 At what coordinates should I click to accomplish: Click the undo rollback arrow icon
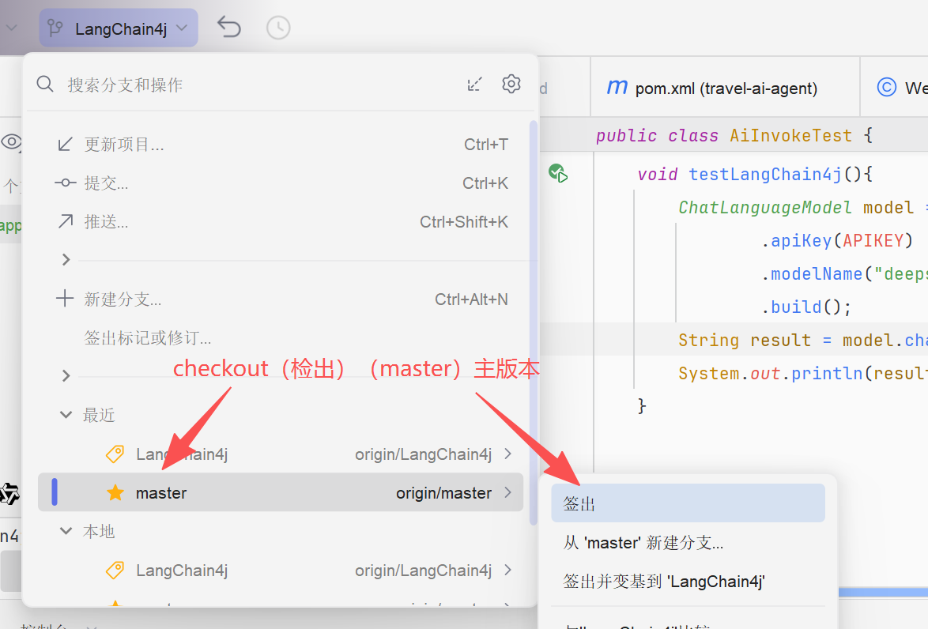click(x=229, y=27)
